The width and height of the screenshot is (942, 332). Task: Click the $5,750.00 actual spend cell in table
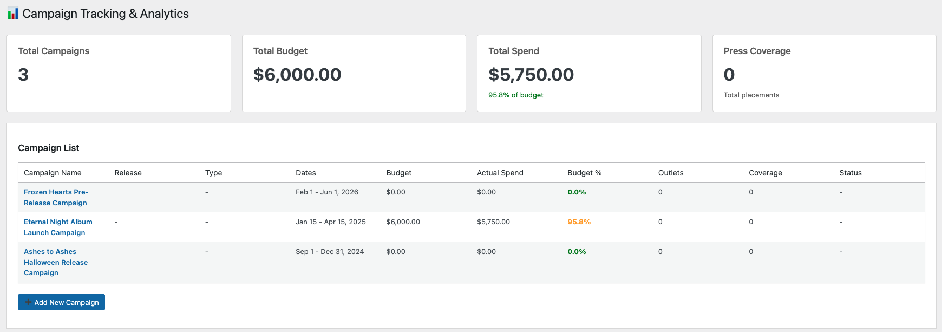(493, 222)
